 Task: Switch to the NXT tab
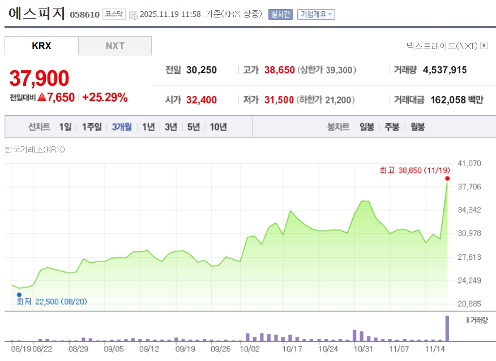click(115, 46)
